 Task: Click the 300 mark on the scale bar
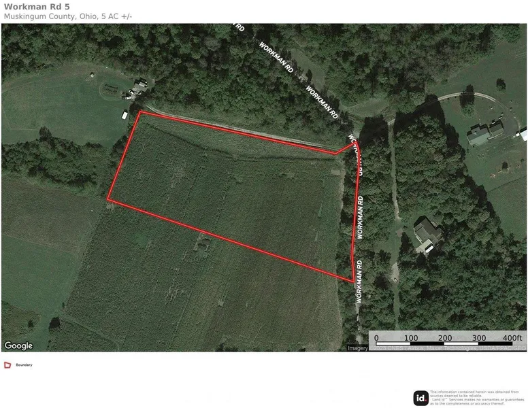(479, 338)
